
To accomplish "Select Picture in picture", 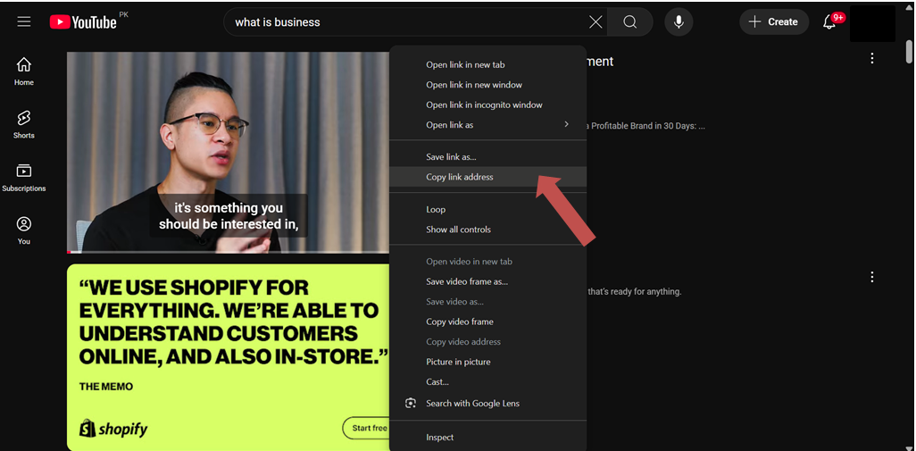I will 487,363.
